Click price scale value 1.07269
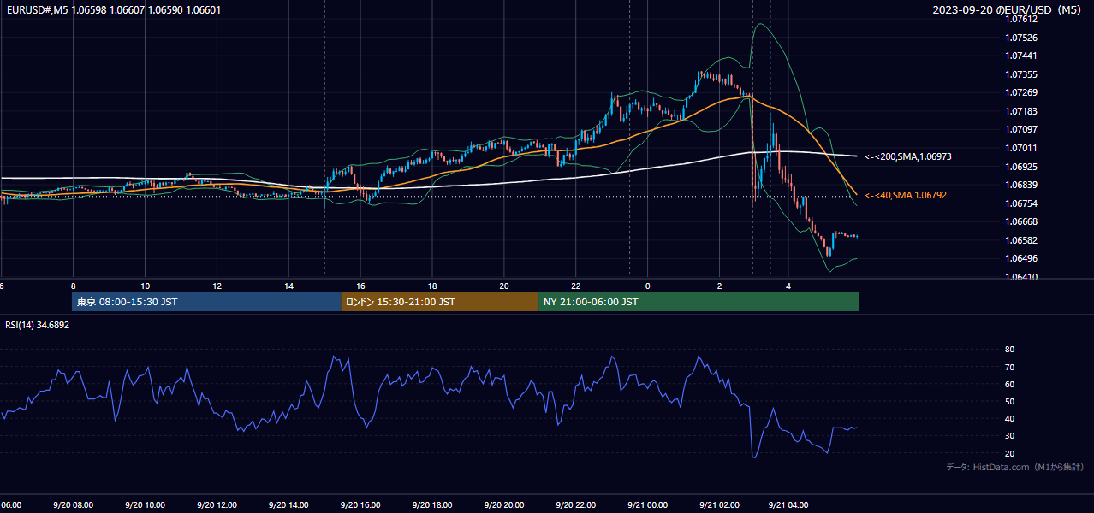This screenshot has width=1094, height=513. point(1021,92)
